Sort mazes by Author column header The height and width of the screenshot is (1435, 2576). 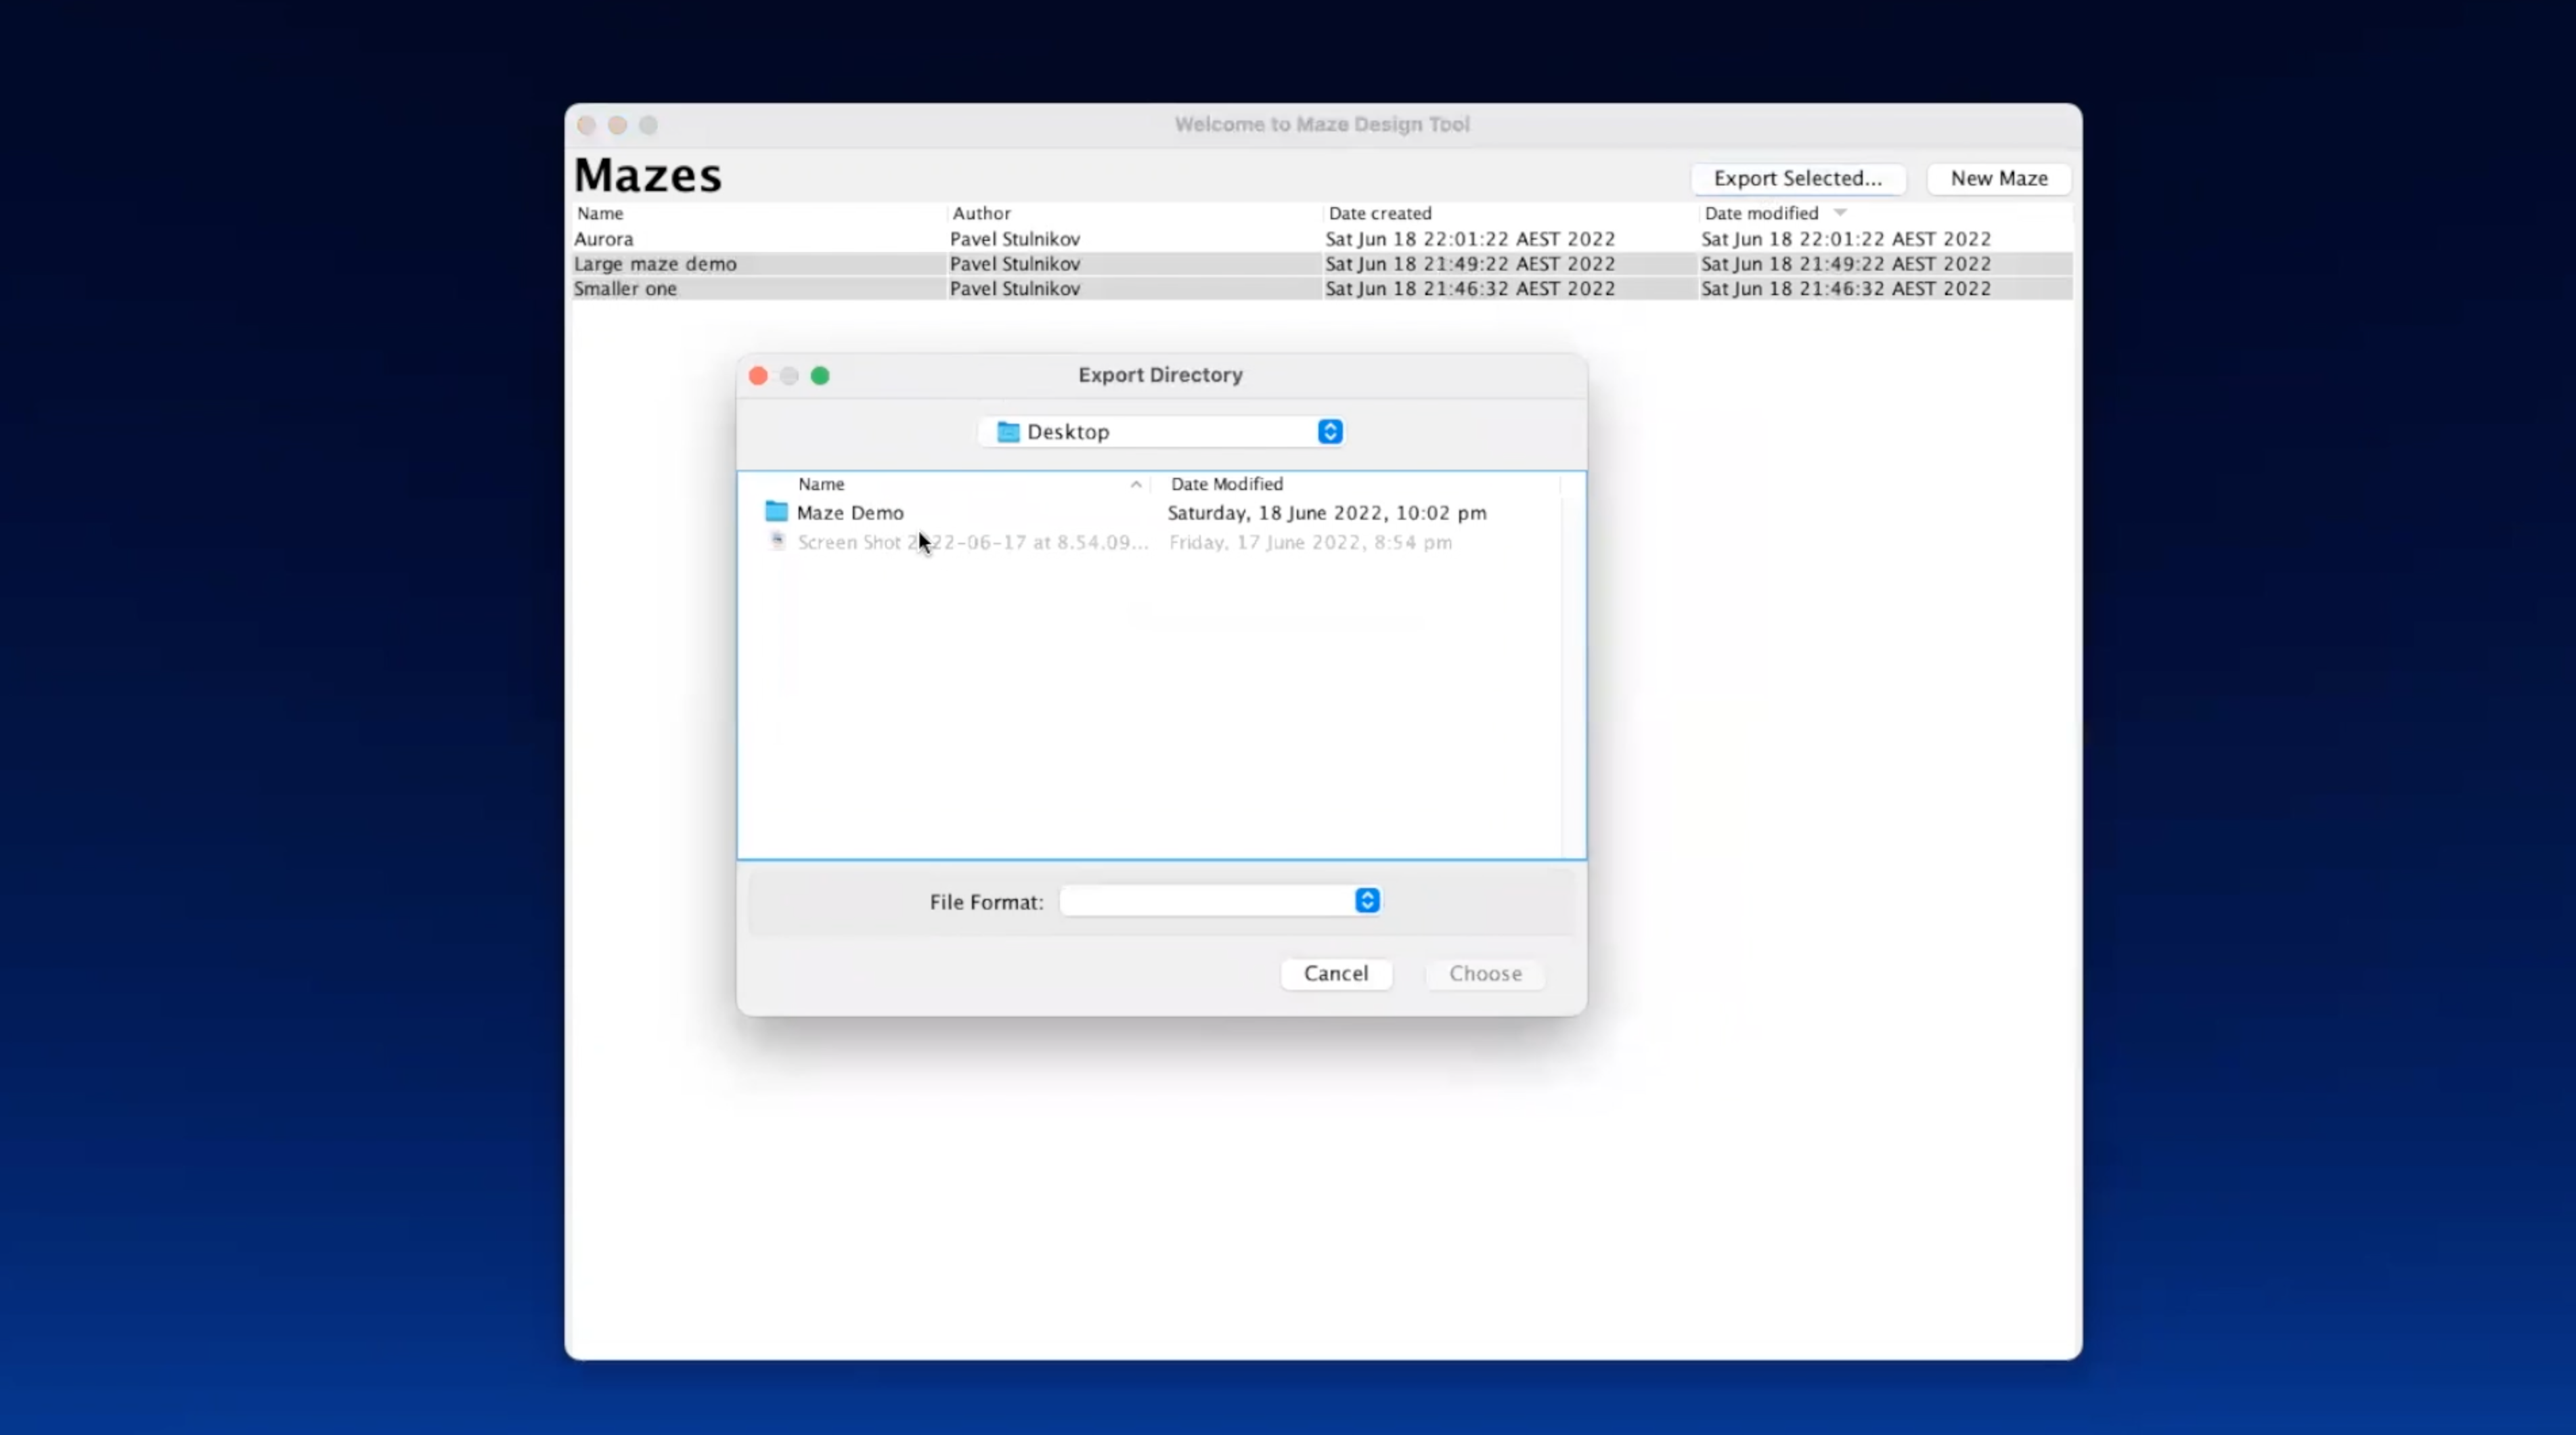pyautogui.click(x=981, y=213)
